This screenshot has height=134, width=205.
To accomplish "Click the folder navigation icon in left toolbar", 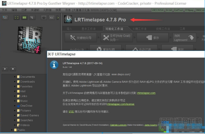I will pos(5,18).
